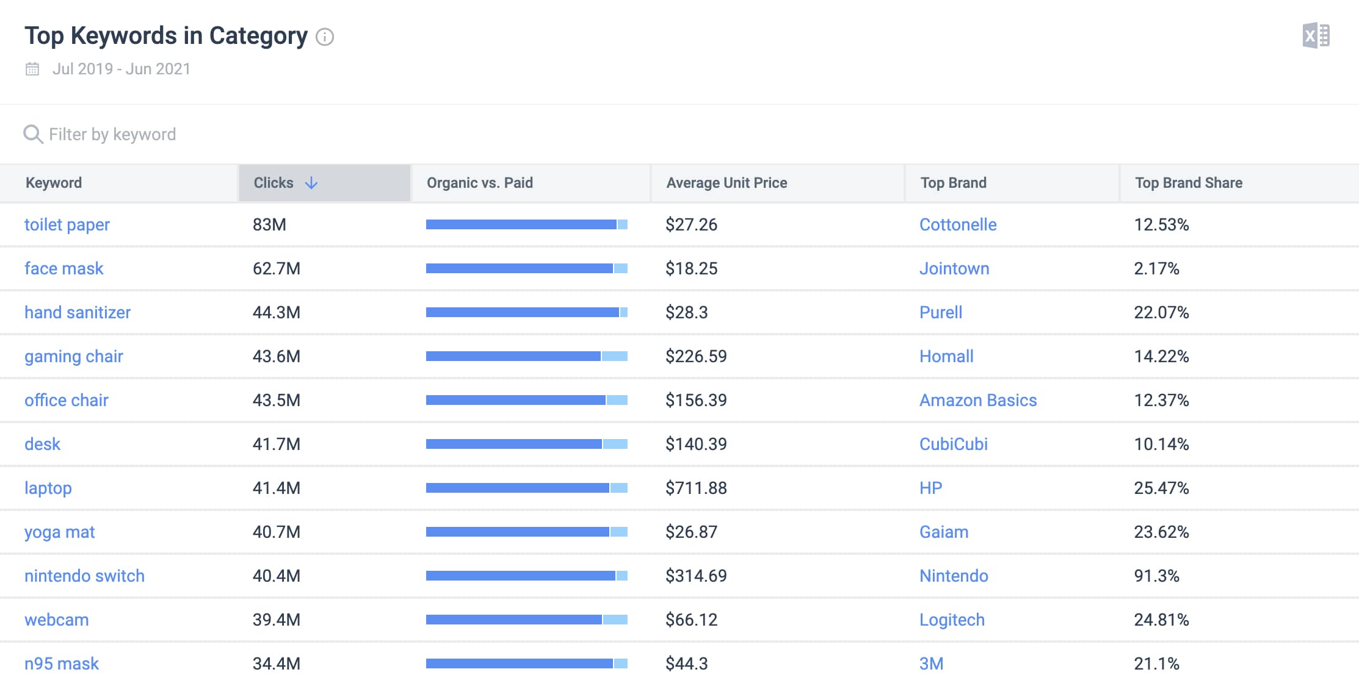Sort by Top Brand header

coord(954,183)
